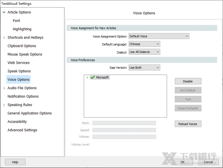The image size is (223, 168).
Task: Click the Disable voice button
Action: [188, 81]
